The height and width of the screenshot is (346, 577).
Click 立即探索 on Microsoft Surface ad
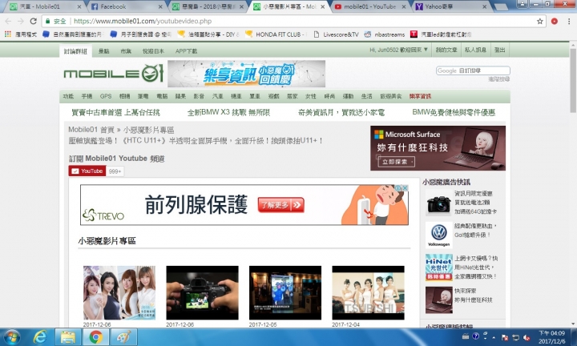coord(397,162)
